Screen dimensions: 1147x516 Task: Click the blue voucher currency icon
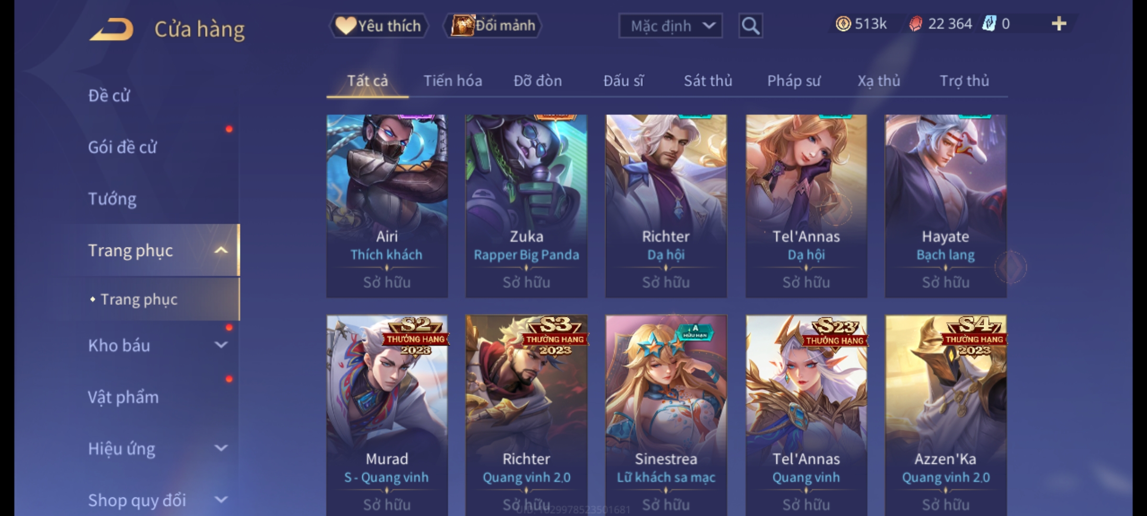point(989,24)
